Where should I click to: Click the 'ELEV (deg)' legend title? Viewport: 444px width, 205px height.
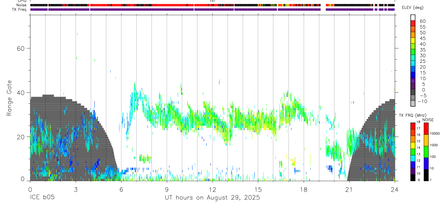click(x=413, y=8)
